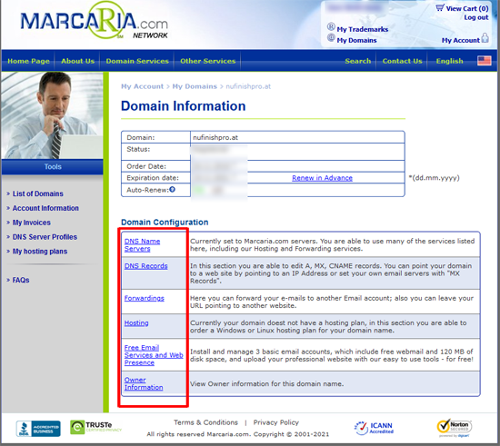Screen dimensions: 500x446
Task: Open the My Domains header link
Action: pyautogui.click(x=357, y=40)
